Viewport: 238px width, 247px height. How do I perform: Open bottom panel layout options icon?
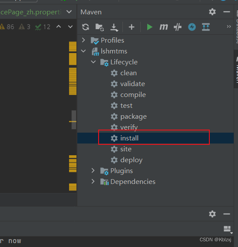(x=228, y=230)
